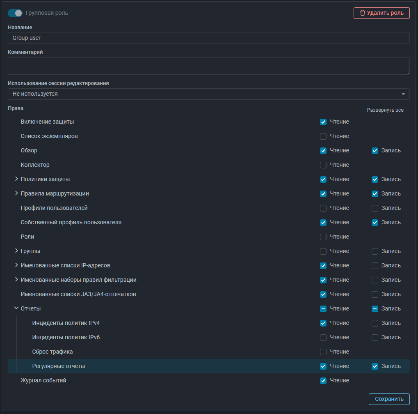Toggle the Групповая роль switch

tap(15, 13)
